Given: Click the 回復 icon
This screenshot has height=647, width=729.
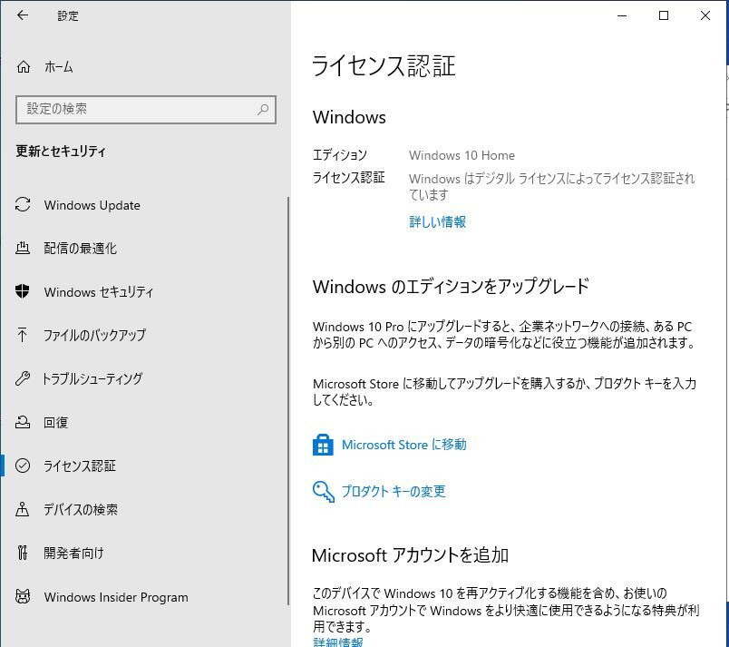Looking at the screenshot, I should coord(23,422).
